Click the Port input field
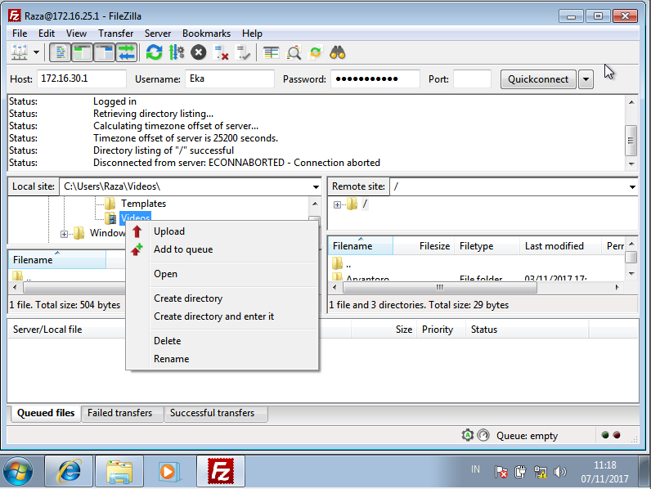651x489 pixels. [x=472, y=79]
